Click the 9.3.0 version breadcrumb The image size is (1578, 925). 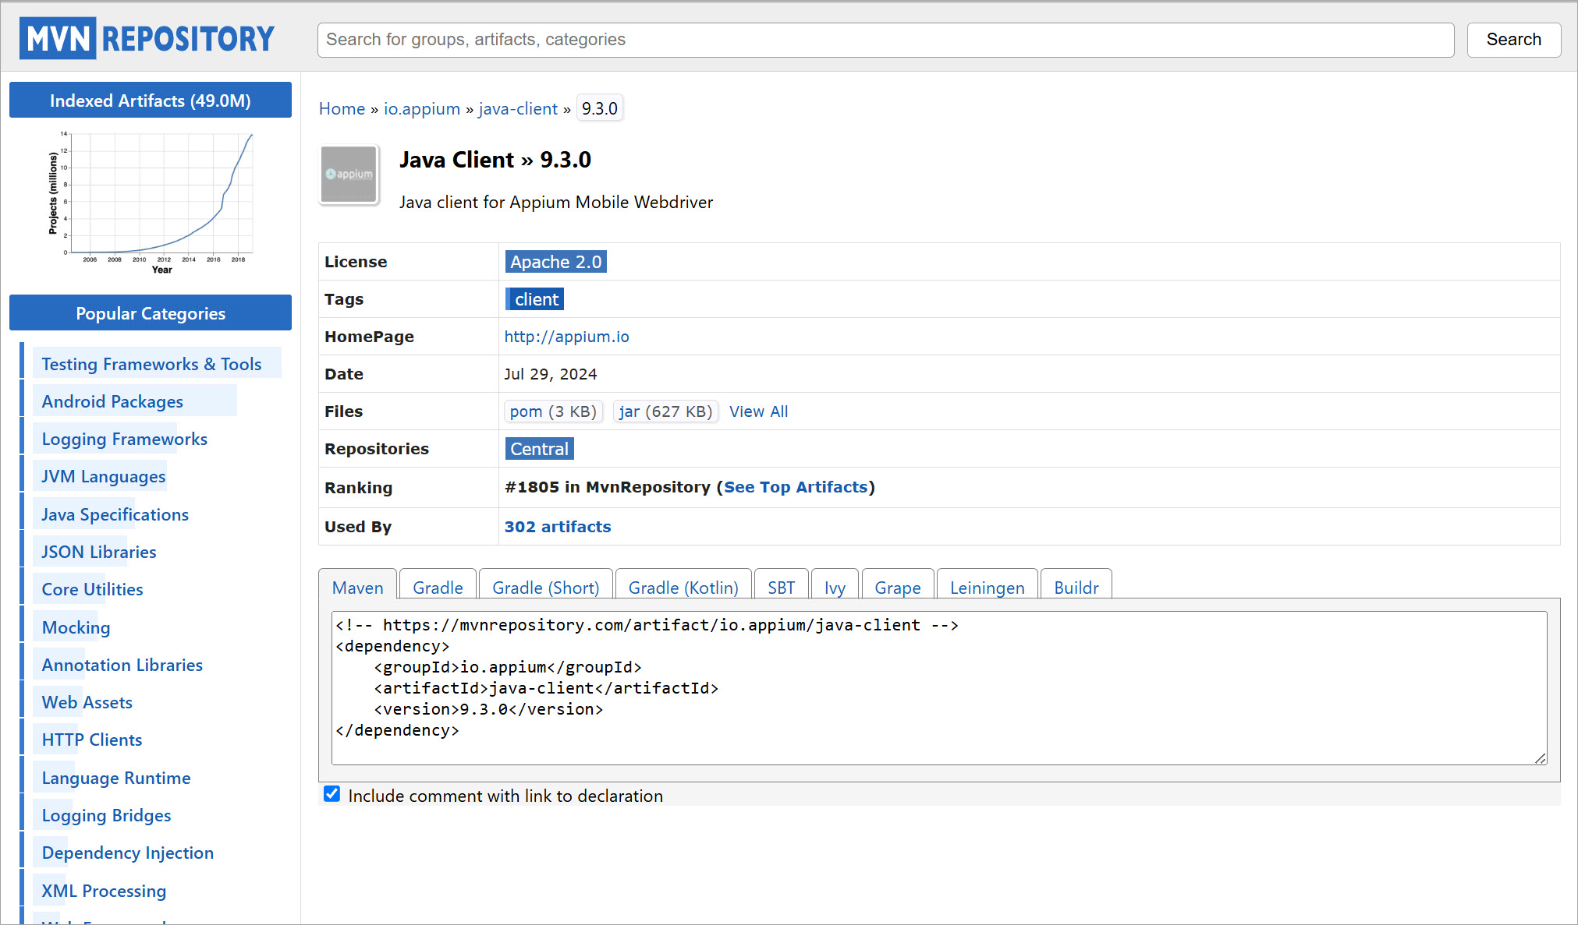click(599, 109)
